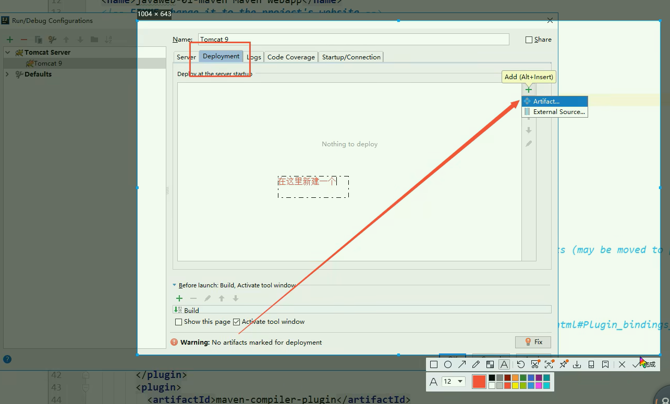Image resolution: width=670 pixels, height=404 pixels.
Task: Open font size 12 dropdown
Action: [x=453, y=382]
